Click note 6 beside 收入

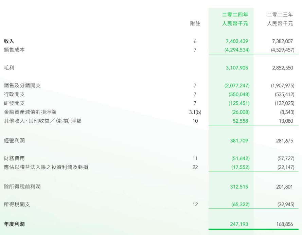pos(195,41)
